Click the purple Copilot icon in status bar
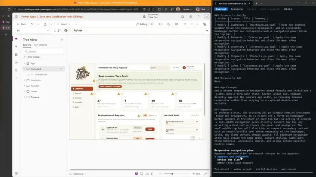The width and height of the screenshot is (316, 177). [x=136, y=174]
